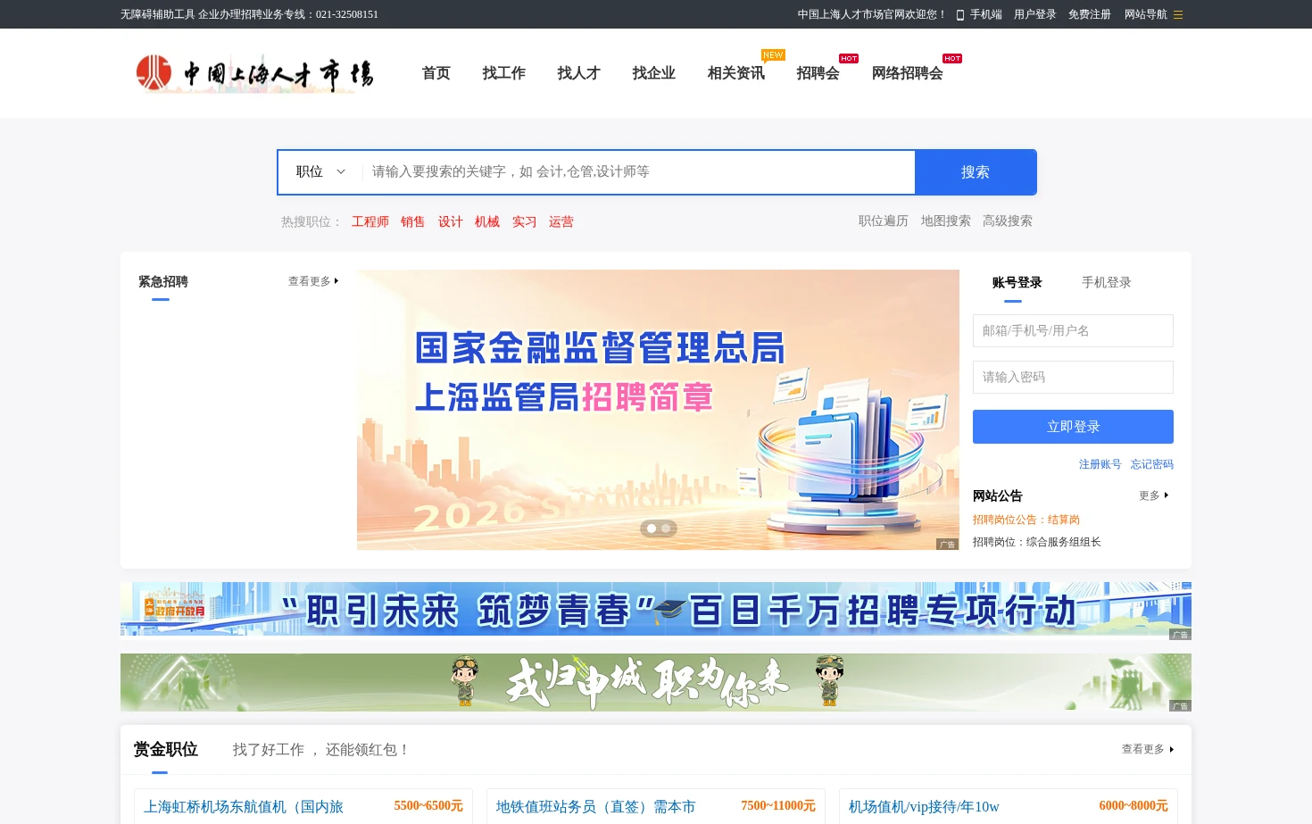Click hot keyword 设计
Viewport: 1312px width, 824px height.
(x=451, y=221)
